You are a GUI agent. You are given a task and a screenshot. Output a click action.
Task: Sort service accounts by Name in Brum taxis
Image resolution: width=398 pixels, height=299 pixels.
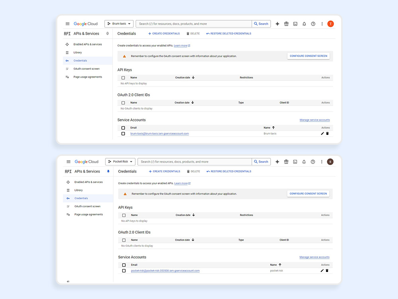[269, 128]
